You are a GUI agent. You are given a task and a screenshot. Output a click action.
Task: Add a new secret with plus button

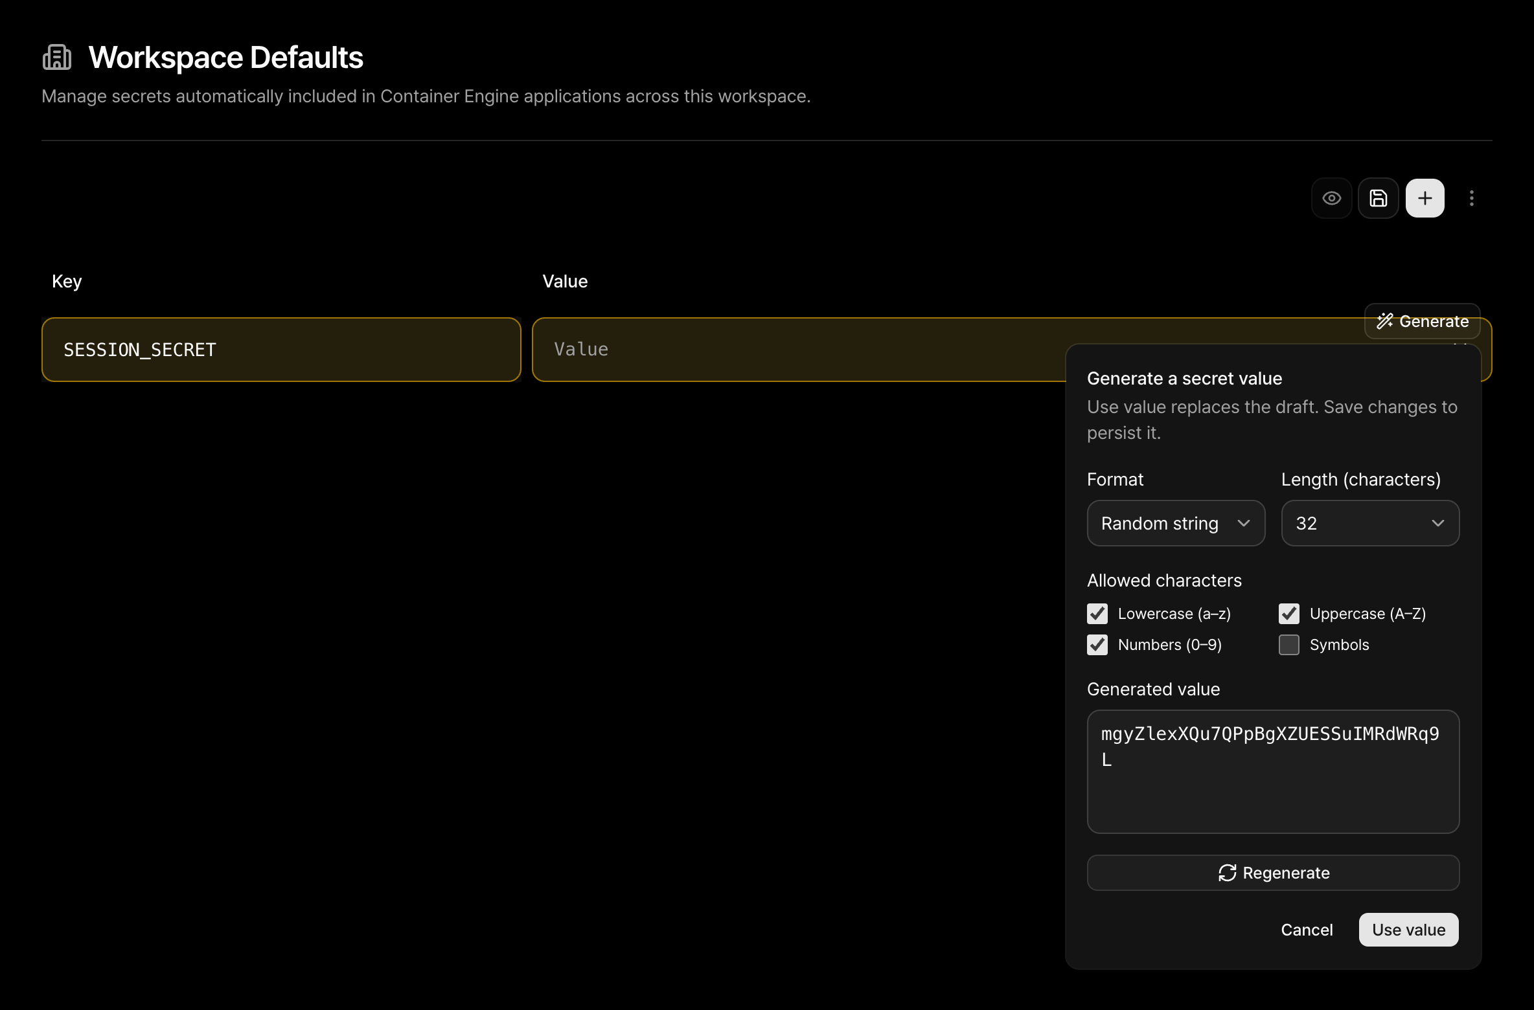tap(1425, 198)
